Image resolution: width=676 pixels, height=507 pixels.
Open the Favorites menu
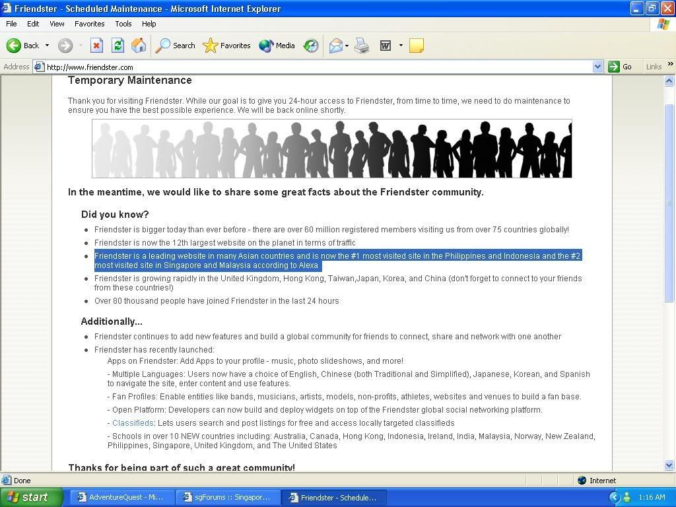(x=90, y=24)
